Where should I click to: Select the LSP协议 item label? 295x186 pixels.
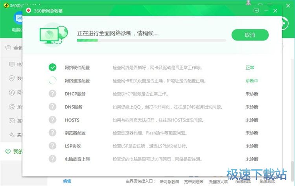click(73, 146)
